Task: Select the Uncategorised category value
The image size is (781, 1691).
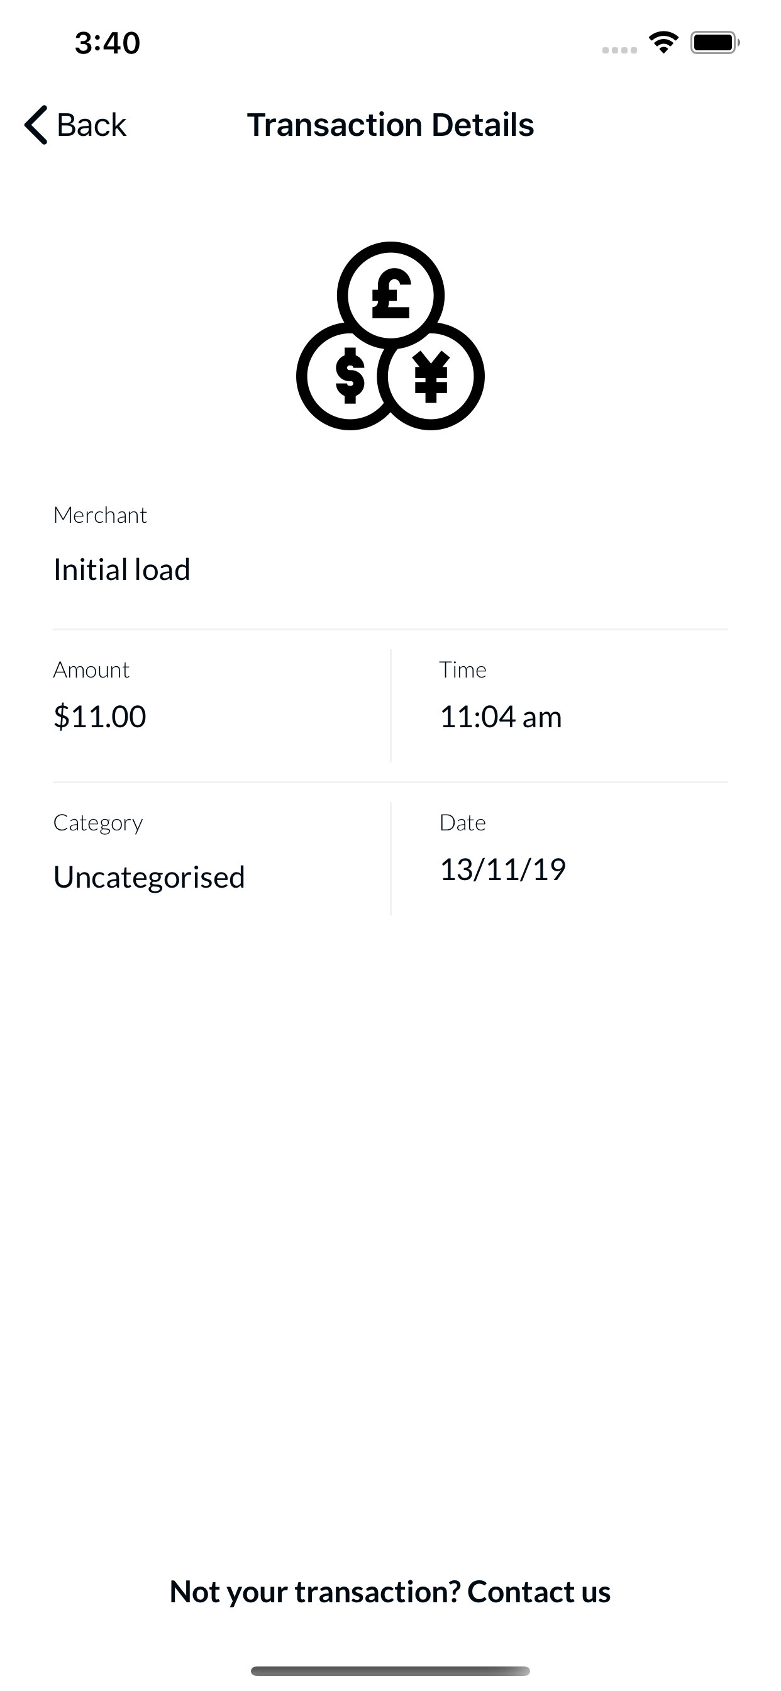Action: 149,877
